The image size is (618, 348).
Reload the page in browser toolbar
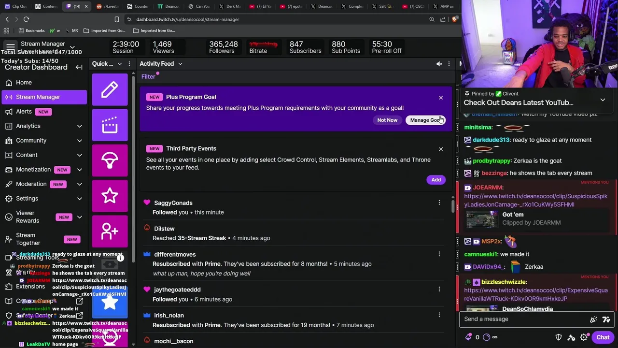click(x=26, y=19)
